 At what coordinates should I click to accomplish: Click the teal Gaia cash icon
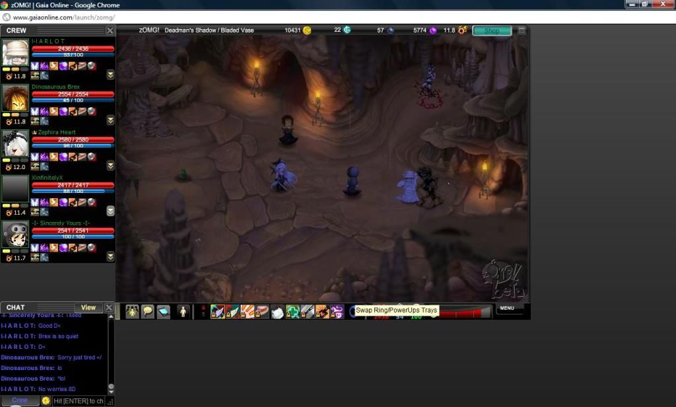[x=347, y=30]
